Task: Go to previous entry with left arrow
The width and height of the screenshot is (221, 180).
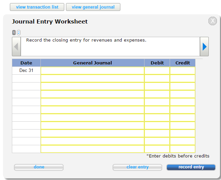Action: click(16, 46)
